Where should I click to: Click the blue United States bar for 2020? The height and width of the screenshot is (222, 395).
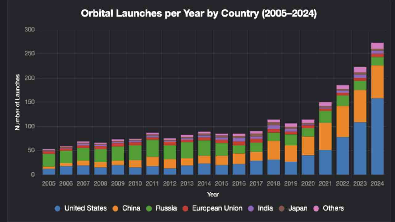(308, 165)
